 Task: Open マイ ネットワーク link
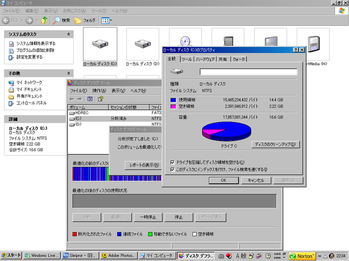(29, 83)
